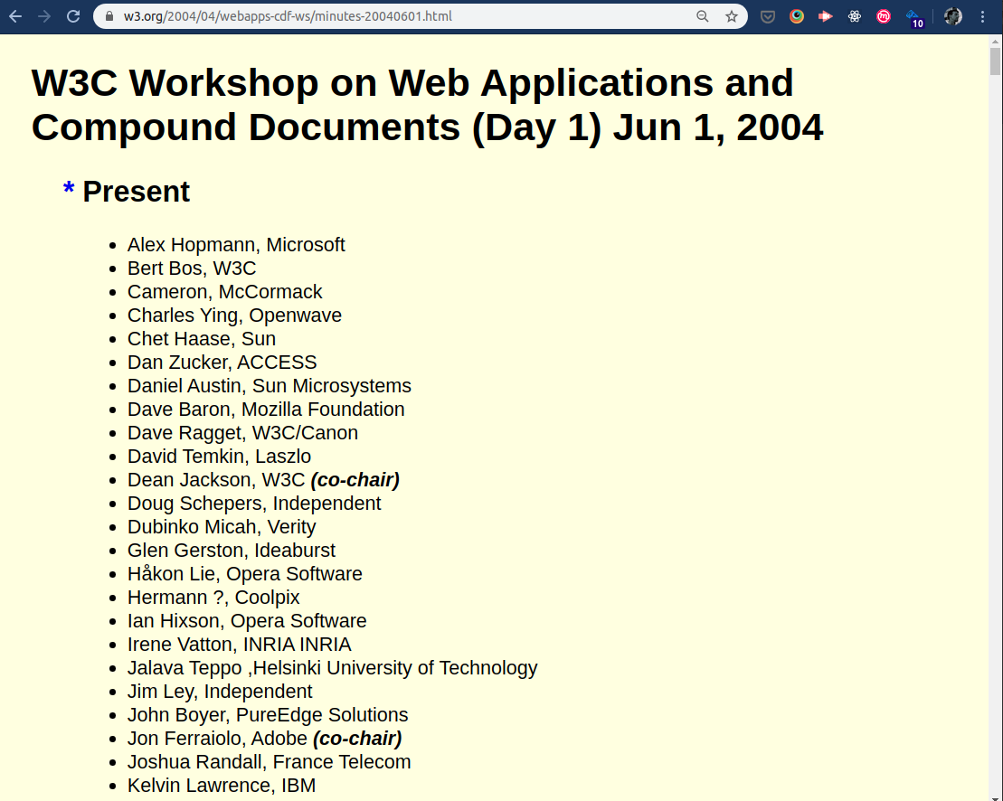Focus the address bar URL

(288, 16)
